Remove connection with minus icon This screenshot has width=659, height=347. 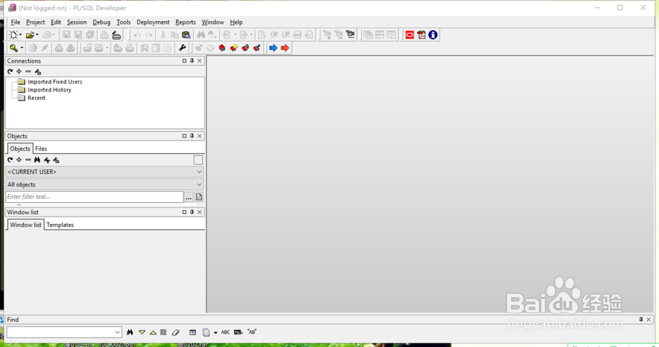28,72
